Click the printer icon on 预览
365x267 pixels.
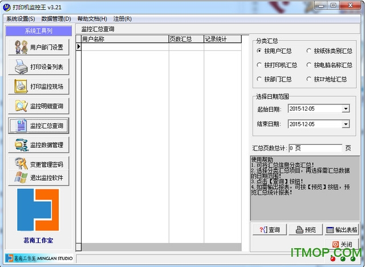(x=299, y=230)
